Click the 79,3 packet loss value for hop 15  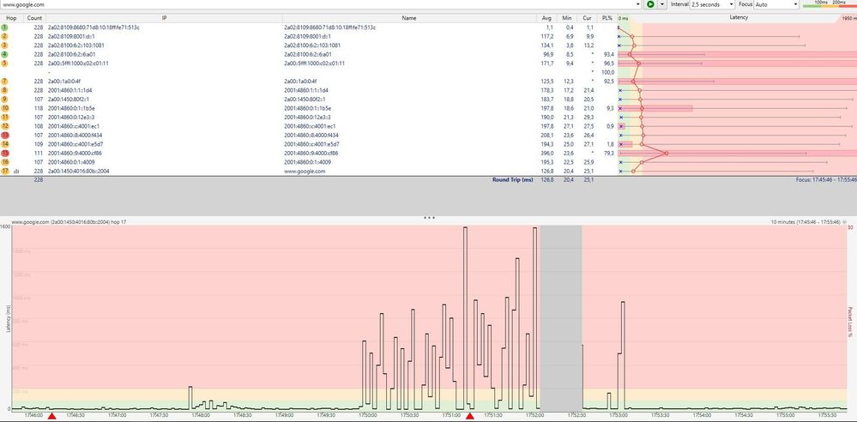[x=609, y=153]
